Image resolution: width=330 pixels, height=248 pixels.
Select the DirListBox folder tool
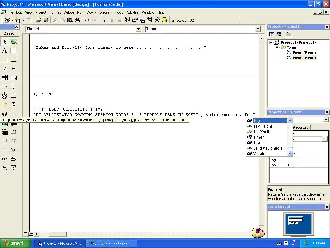click(5, 105)
